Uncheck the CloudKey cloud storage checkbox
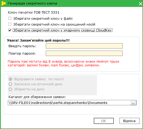 click(x=10, y=30)
